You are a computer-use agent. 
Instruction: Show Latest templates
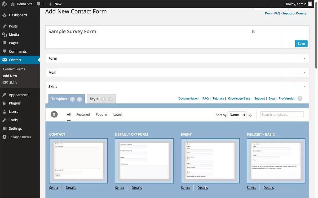[118, 114]
